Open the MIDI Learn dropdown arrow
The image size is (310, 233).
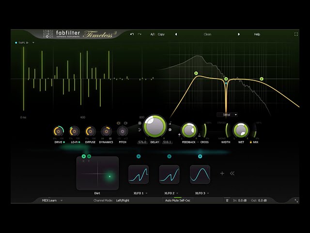click(62, 200)
